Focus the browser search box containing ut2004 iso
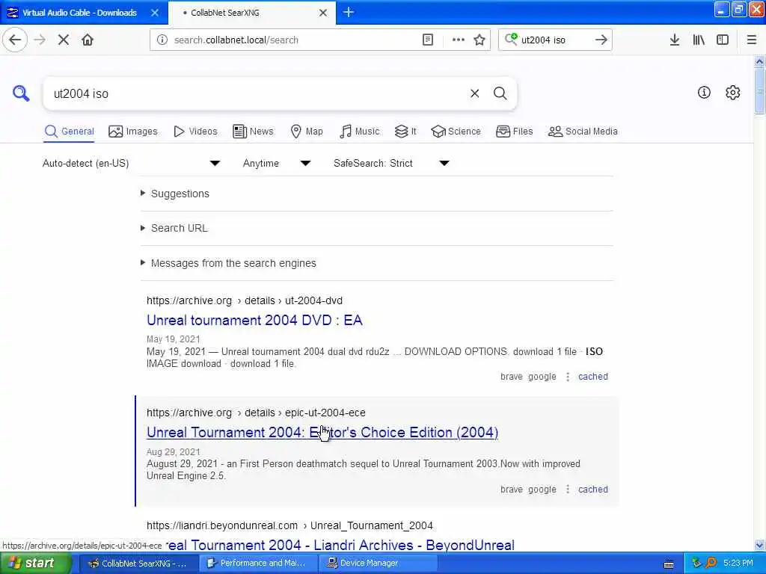Image resolution: width=766 pixels, height=574 pixels. 554,40
